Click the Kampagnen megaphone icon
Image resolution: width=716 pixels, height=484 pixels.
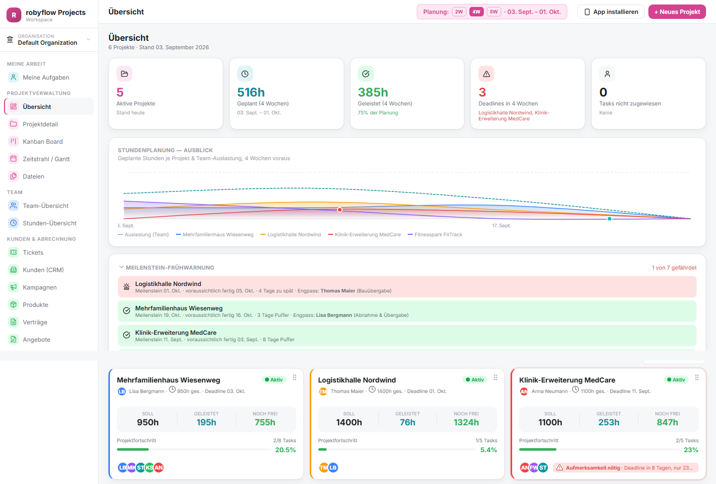13,287
